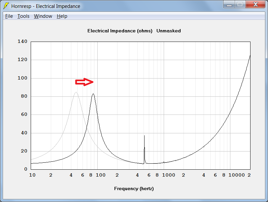The image size is (268, 202).
Task: Click the 'Unmasked' label above chart
Action: [169, 31]
